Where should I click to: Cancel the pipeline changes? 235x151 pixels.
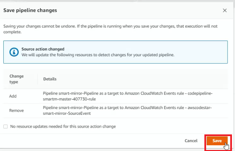click(191, 141)
